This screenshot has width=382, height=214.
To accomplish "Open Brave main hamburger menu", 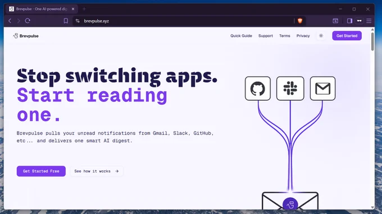I will tap(369, 21).
